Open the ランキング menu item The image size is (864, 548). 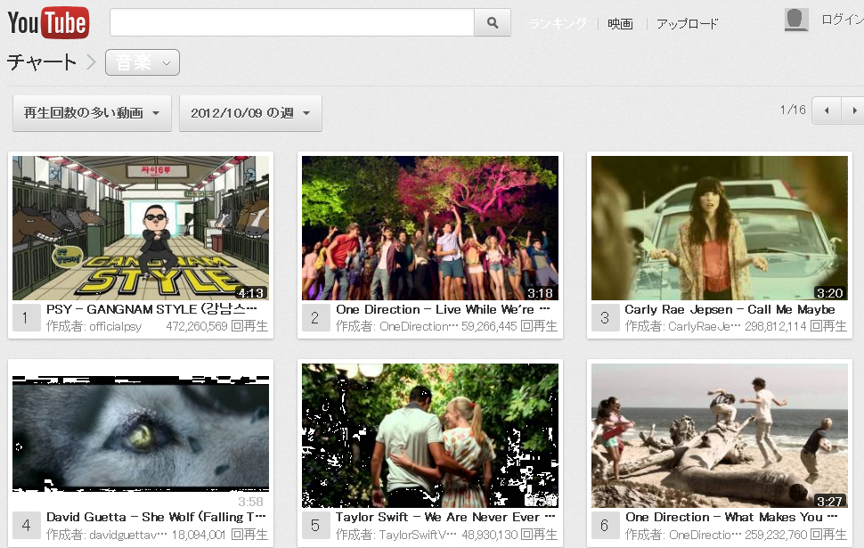coord(558,24)
